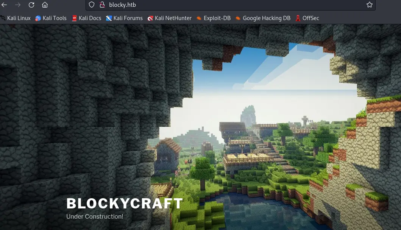
Task: Open tracking protection shield icon
Action: [x=92, y=5]
